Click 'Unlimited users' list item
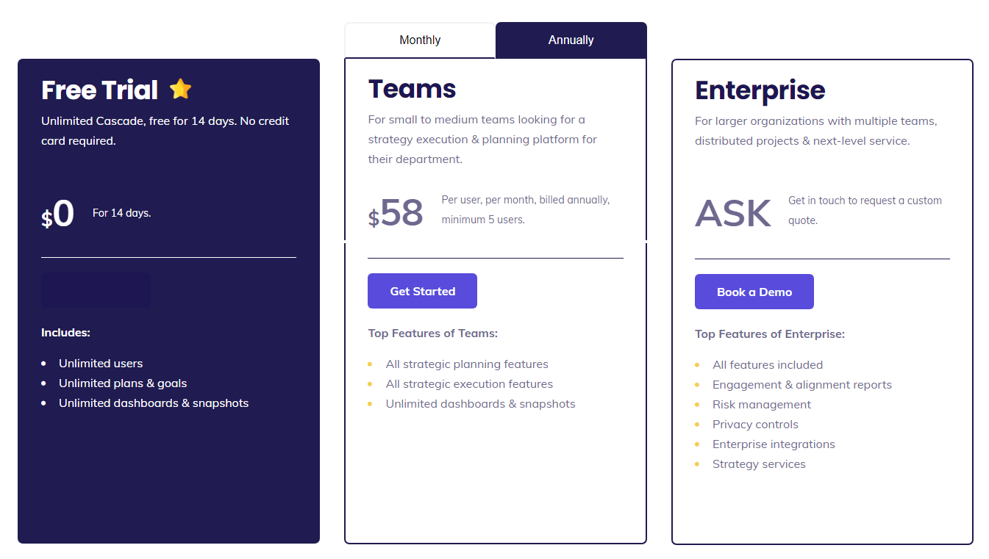989x559 pixels. (101, 364)
